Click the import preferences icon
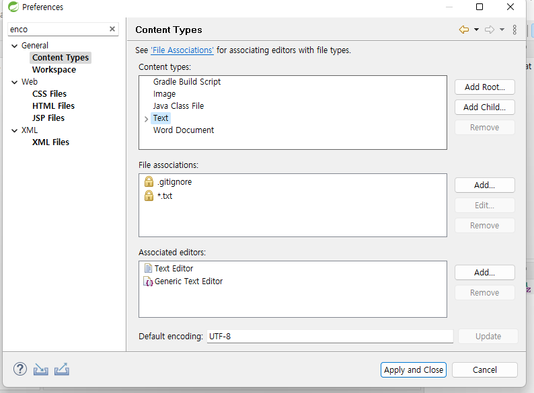This screenshot has height=393, width=534. click(x=41, y=369)
